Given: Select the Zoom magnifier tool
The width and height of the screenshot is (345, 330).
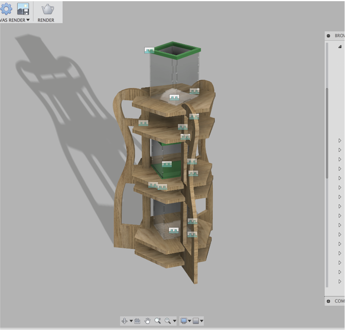Looking at the screenshot, I should point(158,321).
